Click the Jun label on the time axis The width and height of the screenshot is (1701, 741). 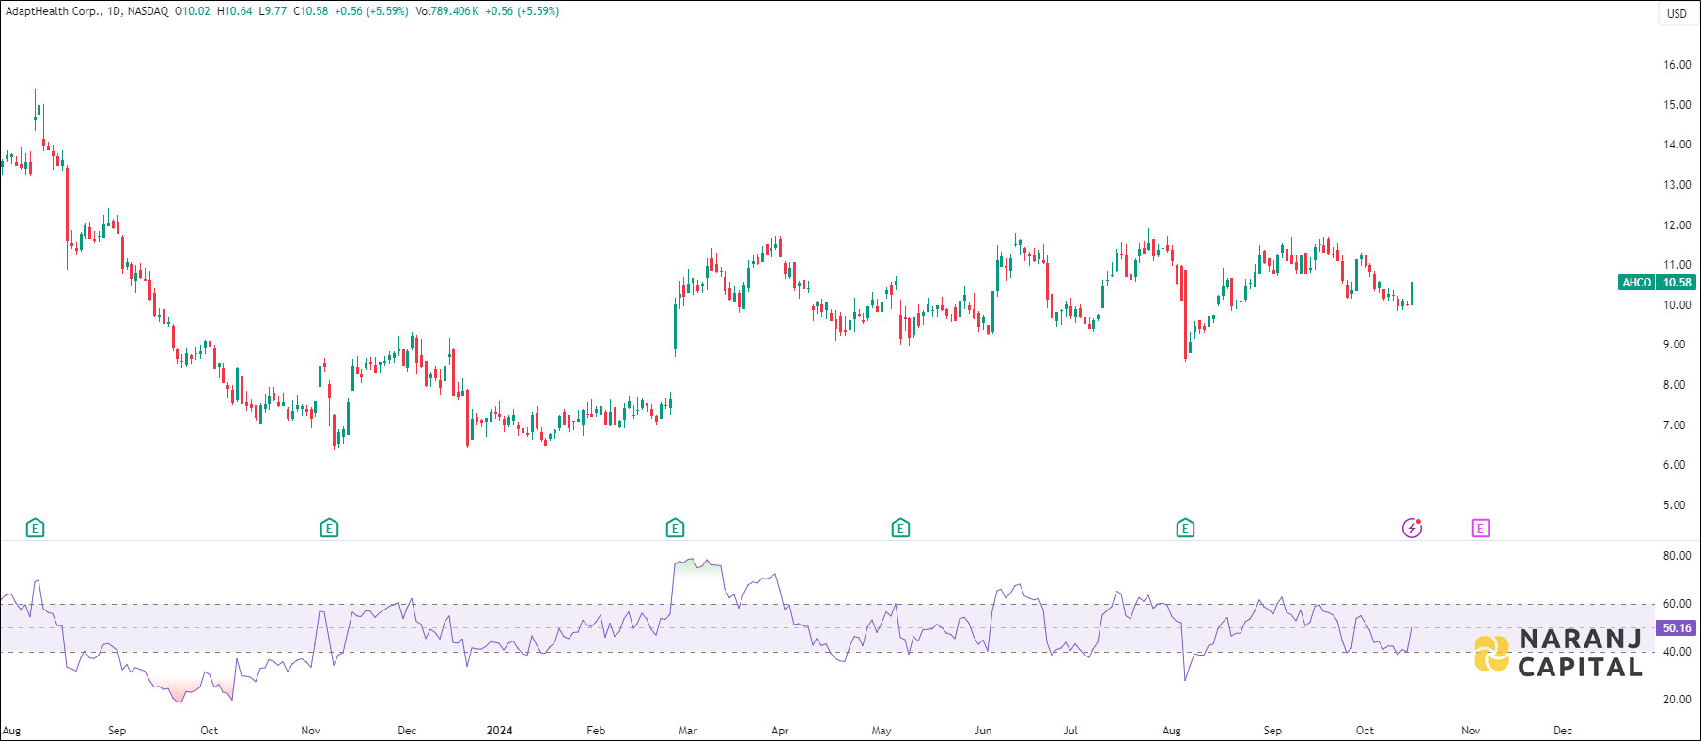pyautogui.click(x=982, y=731)
